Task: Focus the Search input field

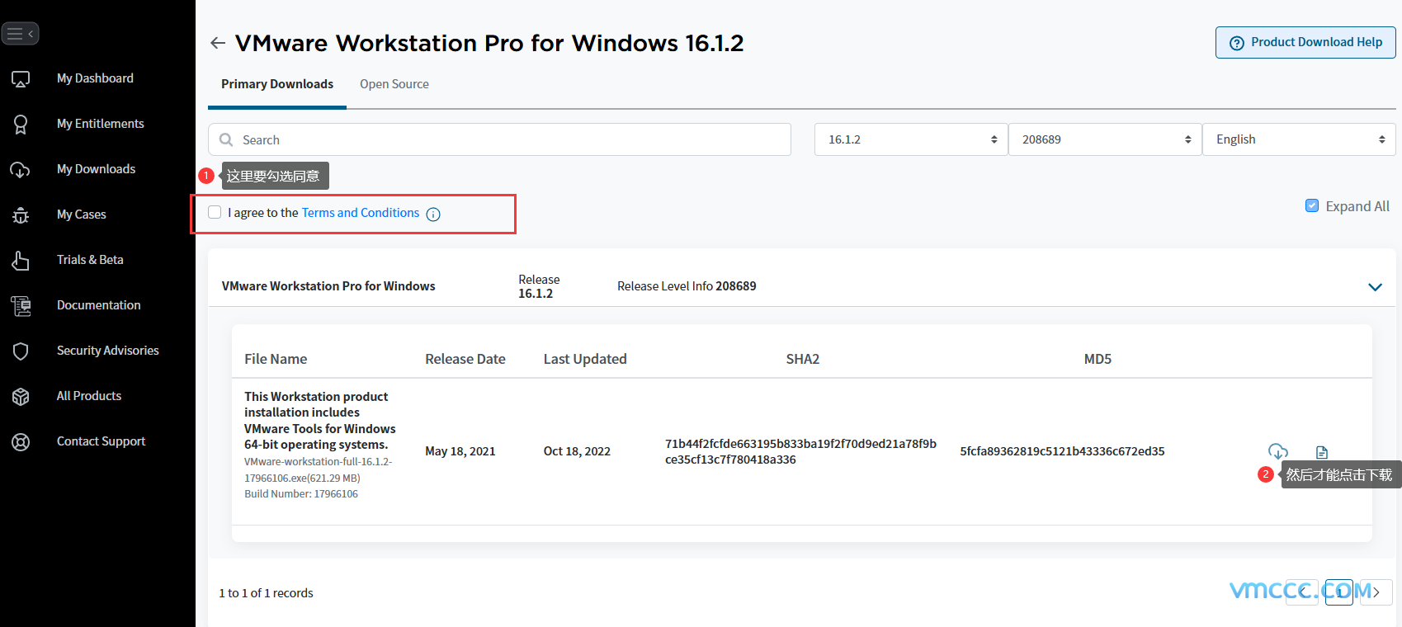Action: click(x=499, y=139)
